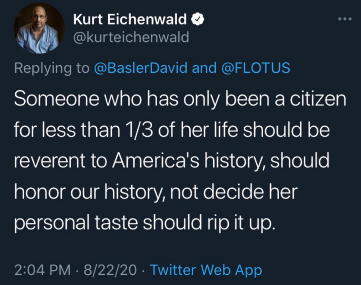Open the 2:04 PM timestamp
This screenshot has width=361, height=285.
[42, 270]
